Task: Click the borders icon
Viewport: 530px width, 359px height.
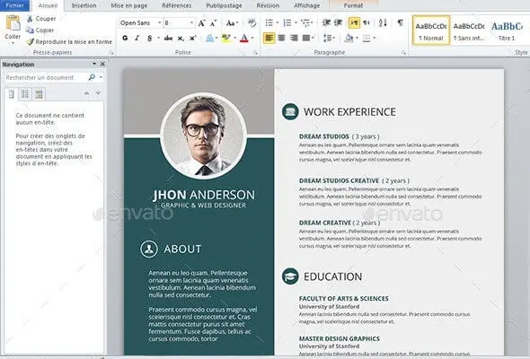Action: tap(367, 39)
